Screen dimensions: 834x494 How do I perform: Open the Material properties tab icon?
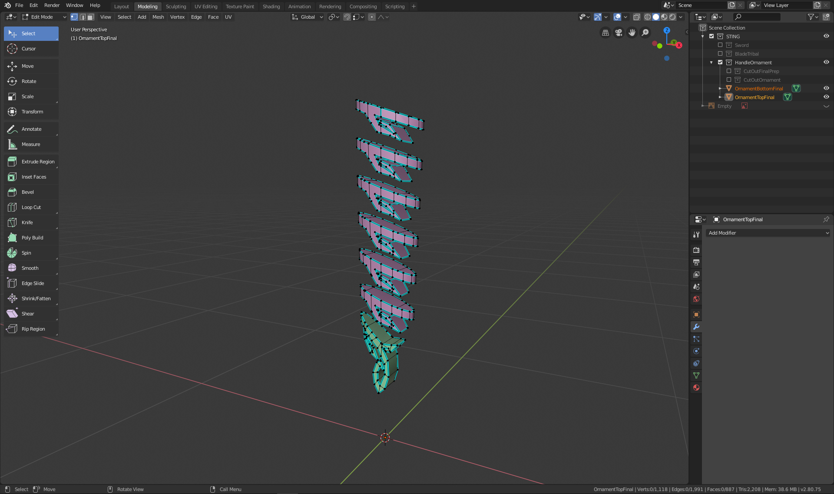point(696,388)
